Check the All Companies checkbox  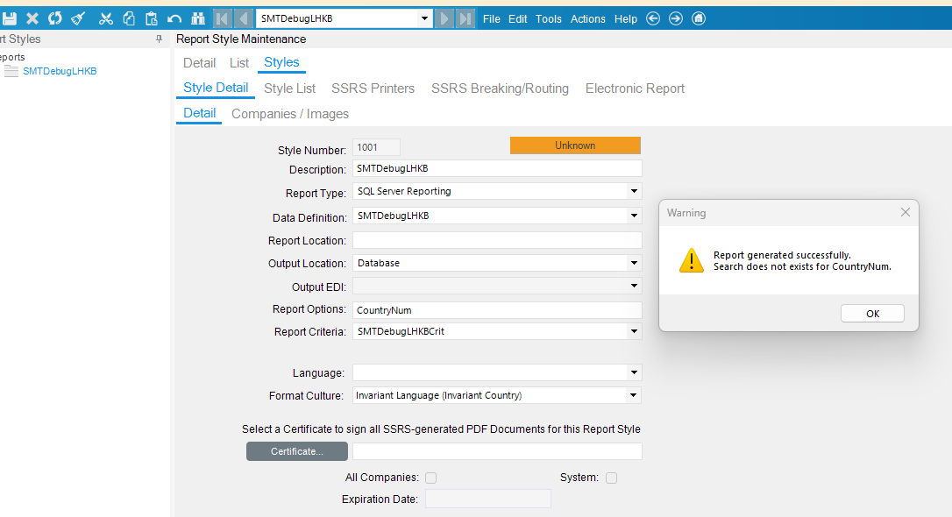pos(431,478)
